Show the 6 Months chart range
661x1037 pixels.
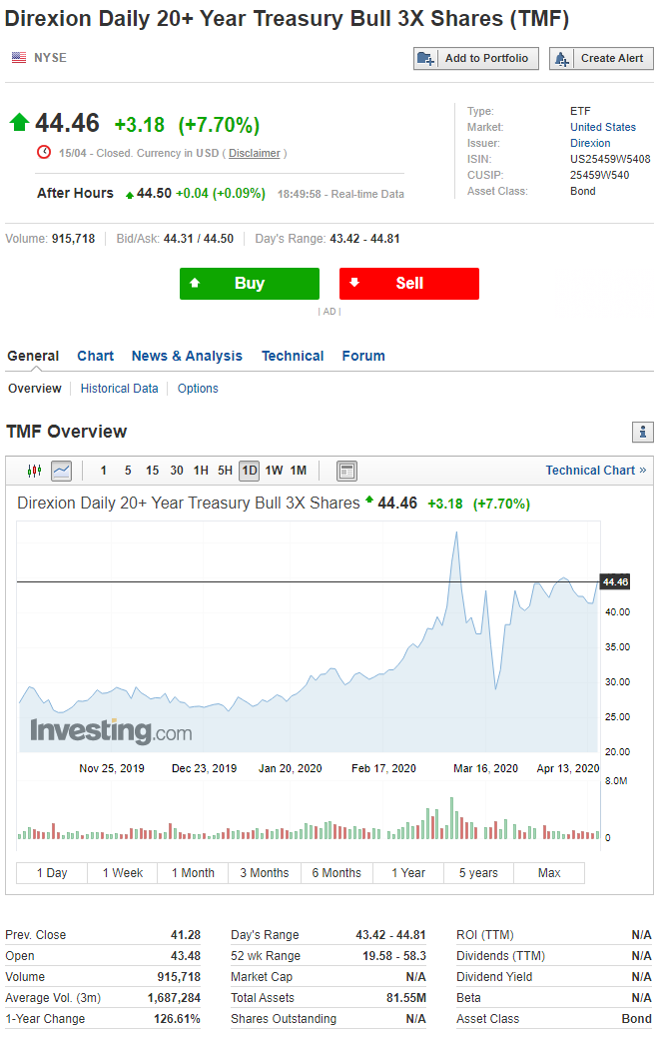coord(336,873)
